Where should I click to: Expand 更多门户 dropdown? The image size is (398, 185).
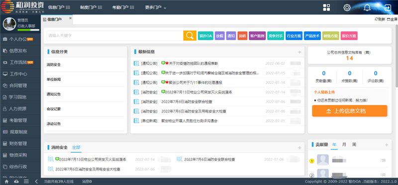[156, 7]
